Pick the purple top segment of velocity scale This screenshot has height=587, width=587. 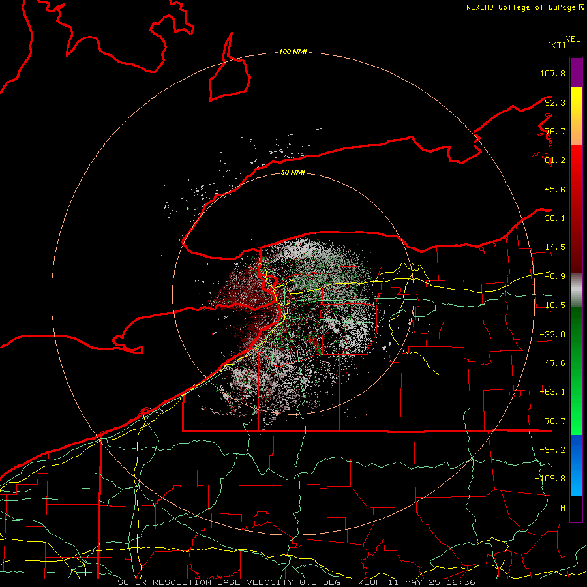(576, 72)
